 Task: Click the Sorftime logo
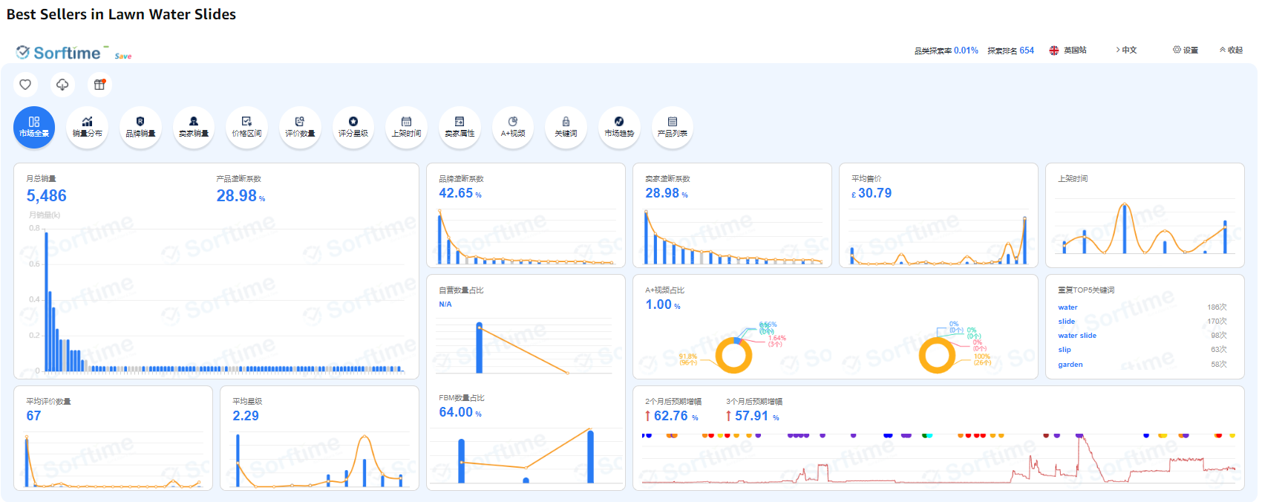tap(59, 53)
